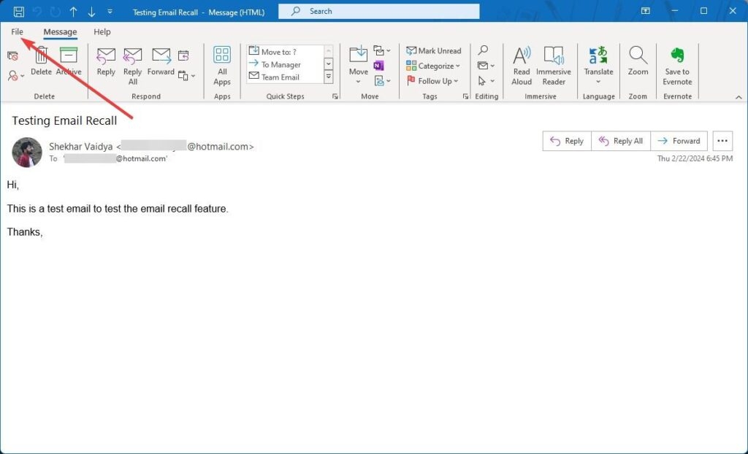The height and width of the screenshot is (454, 748).
Task: Click sender's profile photo
Action: click(27, 152)
